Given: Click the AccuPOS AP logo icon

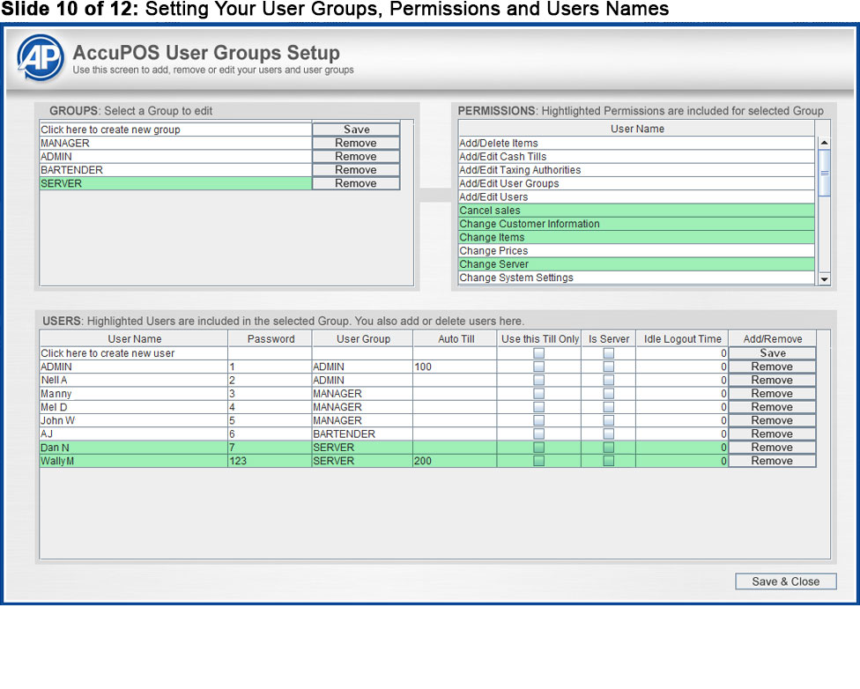Looking at the screenshot, I should (40, 57).
